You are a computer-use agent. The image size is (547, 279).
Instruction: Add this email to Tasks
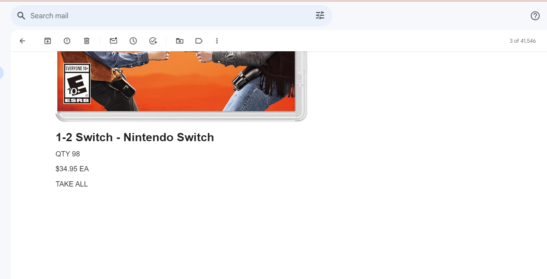153,41
